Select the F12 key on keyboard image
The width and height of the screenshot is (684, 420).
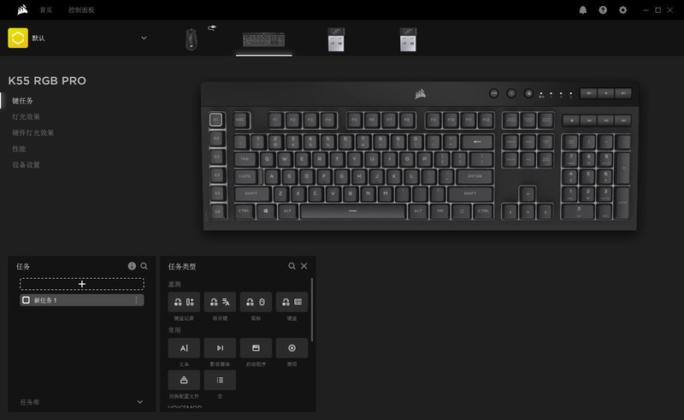[486, 120]
